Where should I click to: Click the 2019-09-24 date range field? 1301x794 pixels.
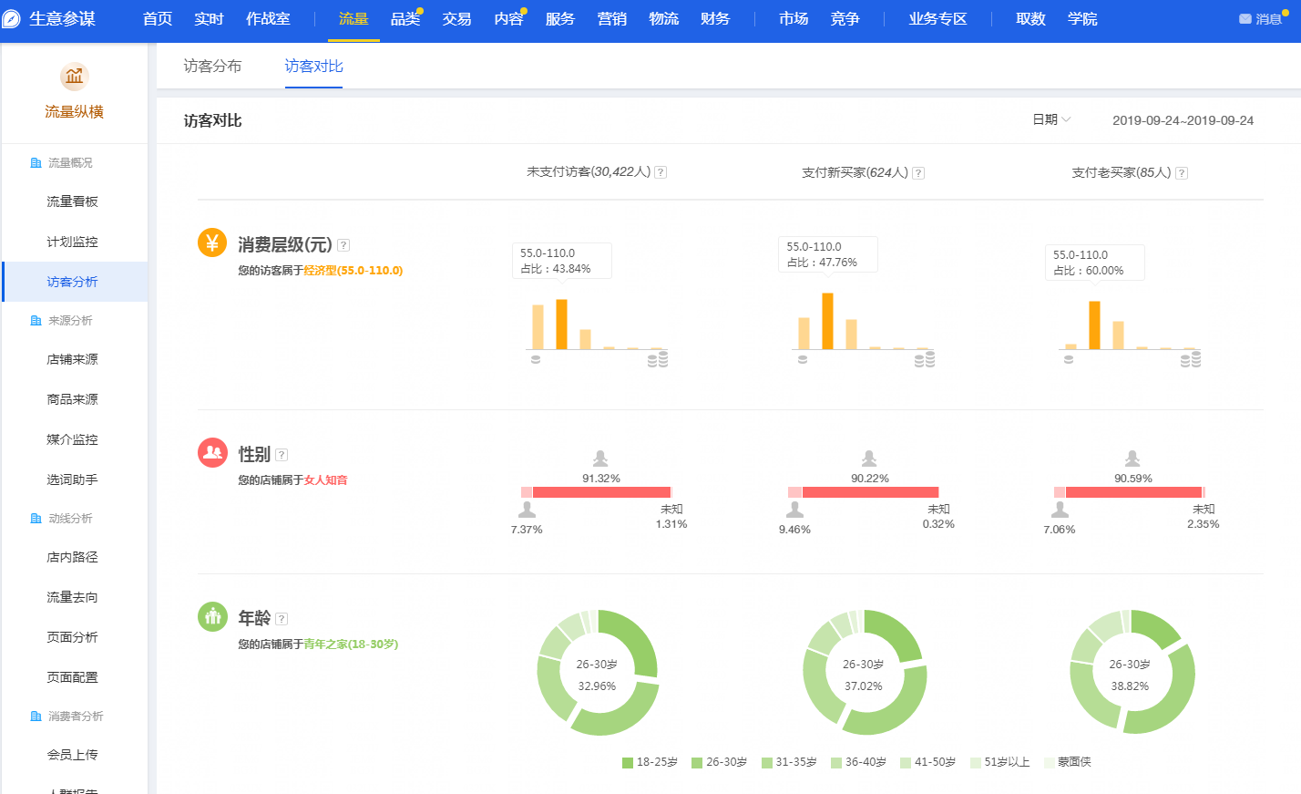pyautogui.click(x=1183, y=120)
